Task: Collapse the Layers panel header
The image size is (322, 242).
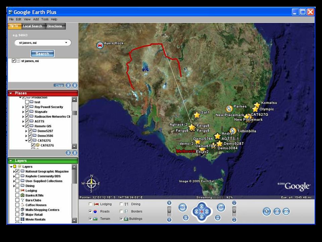Action: (11, 161)
